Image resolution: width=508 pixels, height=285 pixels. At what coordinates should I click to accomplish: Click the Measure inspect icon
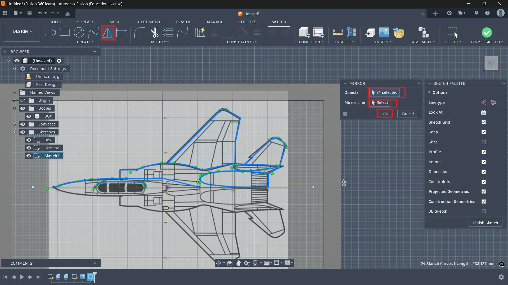pos(338,33)
